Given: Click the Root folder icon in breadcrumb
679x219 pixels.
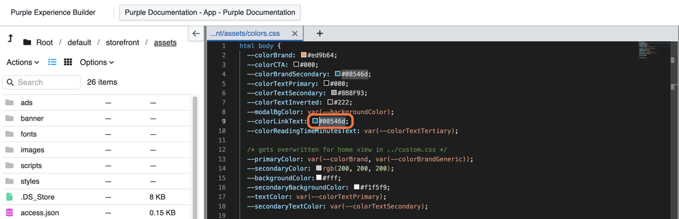Looking at the screenshot, I should 27,42.
